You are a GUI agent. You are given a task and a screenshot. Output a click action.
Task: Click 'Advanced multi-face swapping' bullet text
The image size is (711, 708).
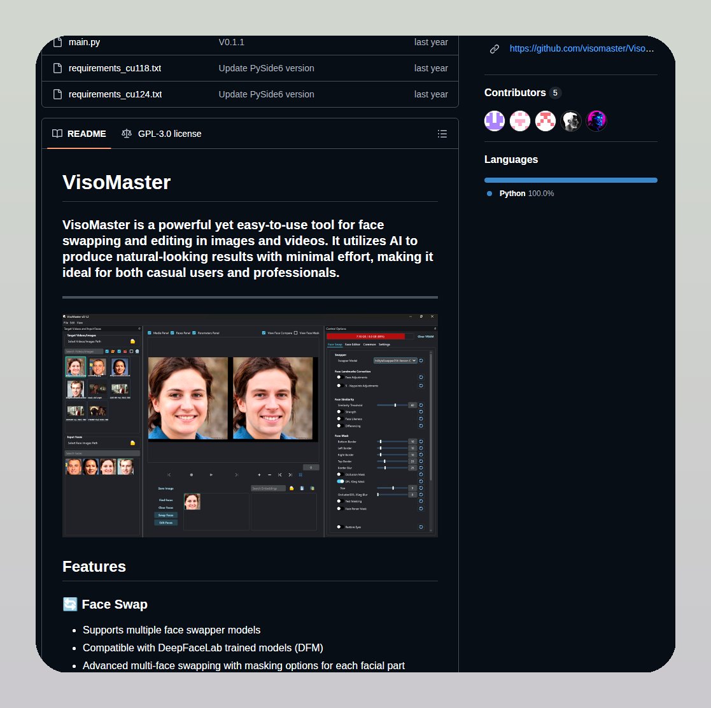click(x=244, y=665)
